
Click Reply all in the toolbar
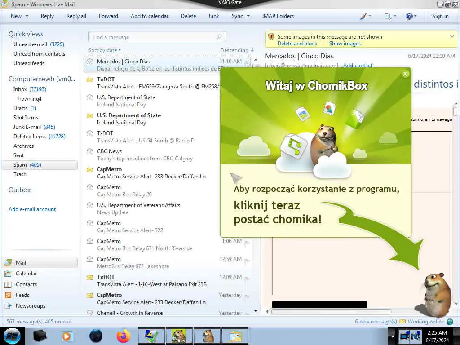(76, 16)
